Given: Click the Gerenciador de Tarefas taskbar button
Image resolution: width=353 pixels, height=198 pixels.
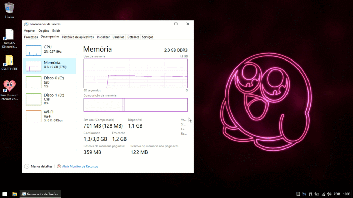Looking at the screenshot, I should coord(40,194).
